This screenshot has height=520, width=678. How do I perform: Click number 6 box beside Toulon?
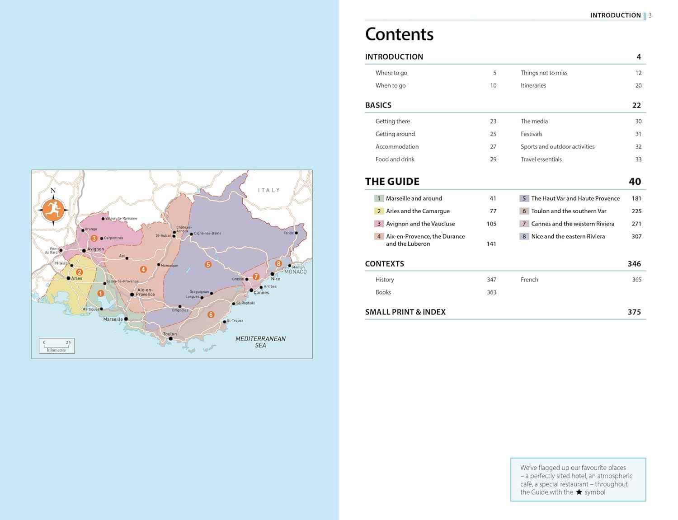click(x=524, y=211)
